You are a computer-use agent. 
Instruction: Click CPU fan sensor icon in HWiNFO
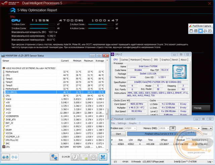[4, 147]
